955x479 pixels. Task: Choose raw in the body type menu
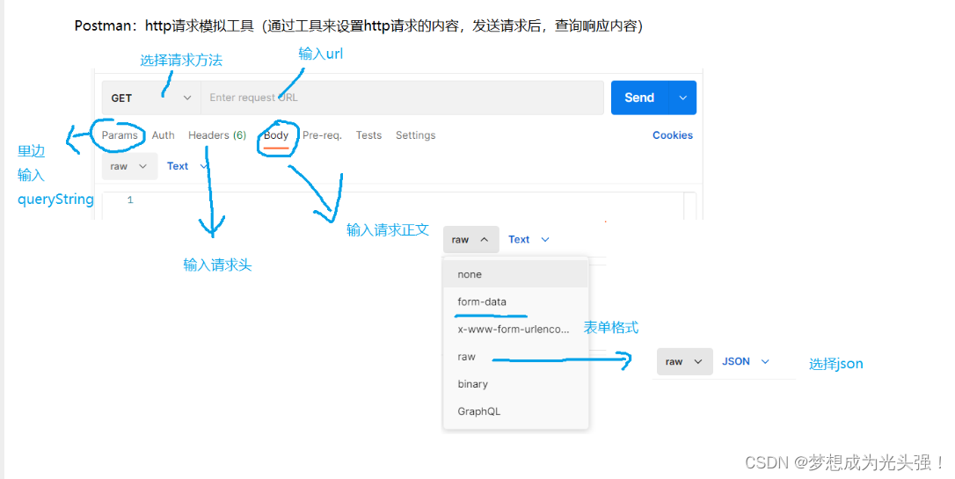coord(516,357)
